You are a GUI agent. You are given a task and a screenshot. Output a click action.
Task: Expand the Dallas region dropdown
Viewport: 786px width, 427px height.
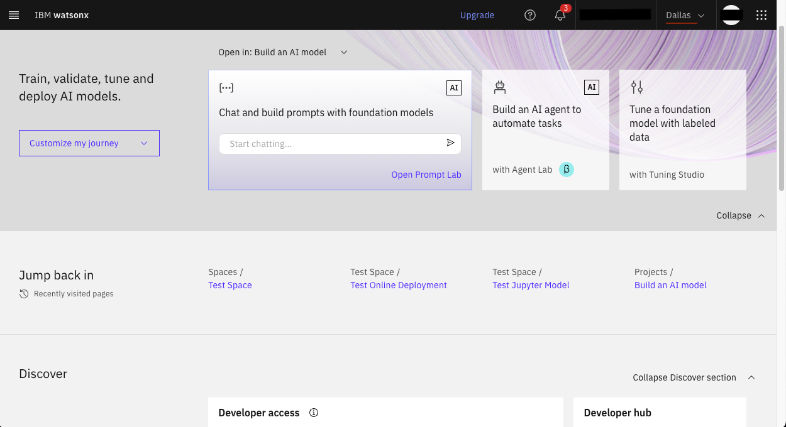pos(685,15)
